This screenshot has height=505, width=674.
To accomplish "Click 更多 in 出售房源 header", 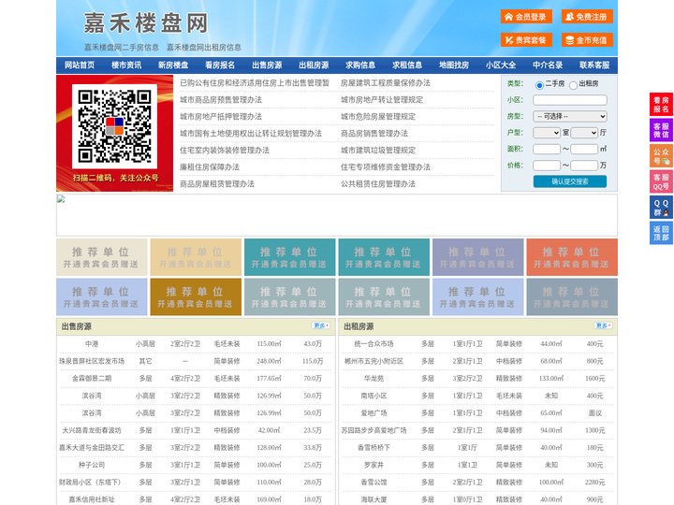I will (x=321, y=326).
